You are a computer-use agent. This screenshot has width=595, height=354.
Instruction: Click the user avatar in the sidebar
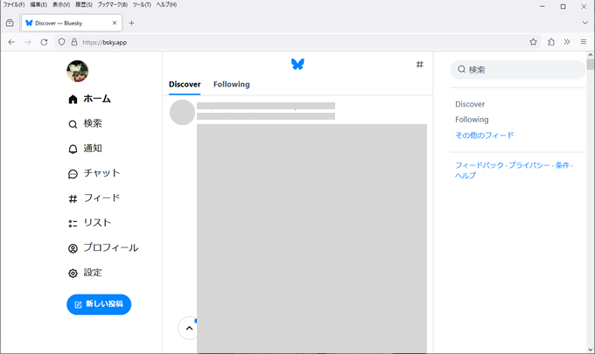(x=77, y=71)
